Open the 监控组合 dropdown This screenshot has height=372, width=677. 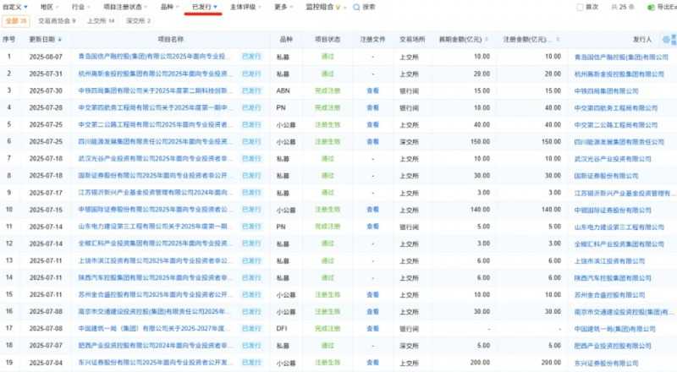tap(324, 7)
